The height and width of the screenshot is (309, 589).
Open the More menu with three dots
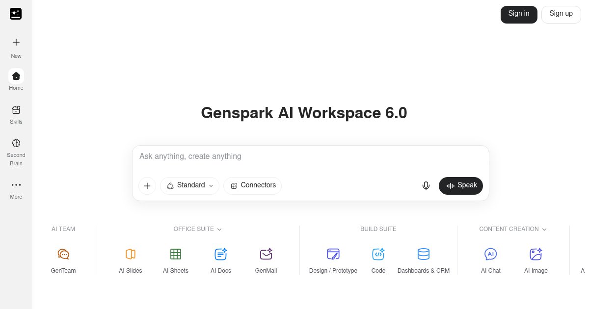click(16, 185)
